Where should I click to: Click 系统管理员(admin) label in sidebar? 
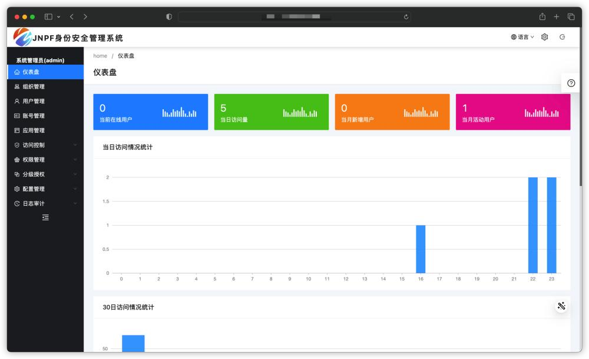(x=40, y=61)
